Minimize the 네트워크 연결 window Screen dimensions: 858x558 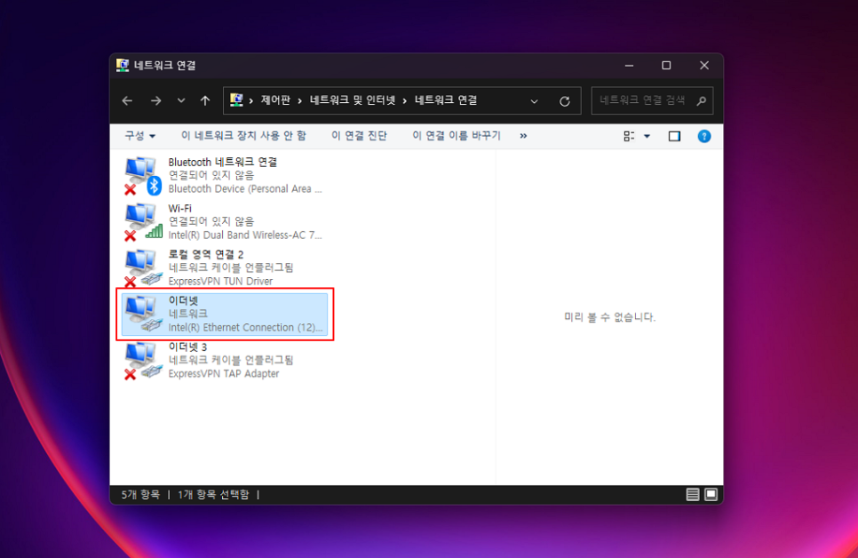(629, 66)
